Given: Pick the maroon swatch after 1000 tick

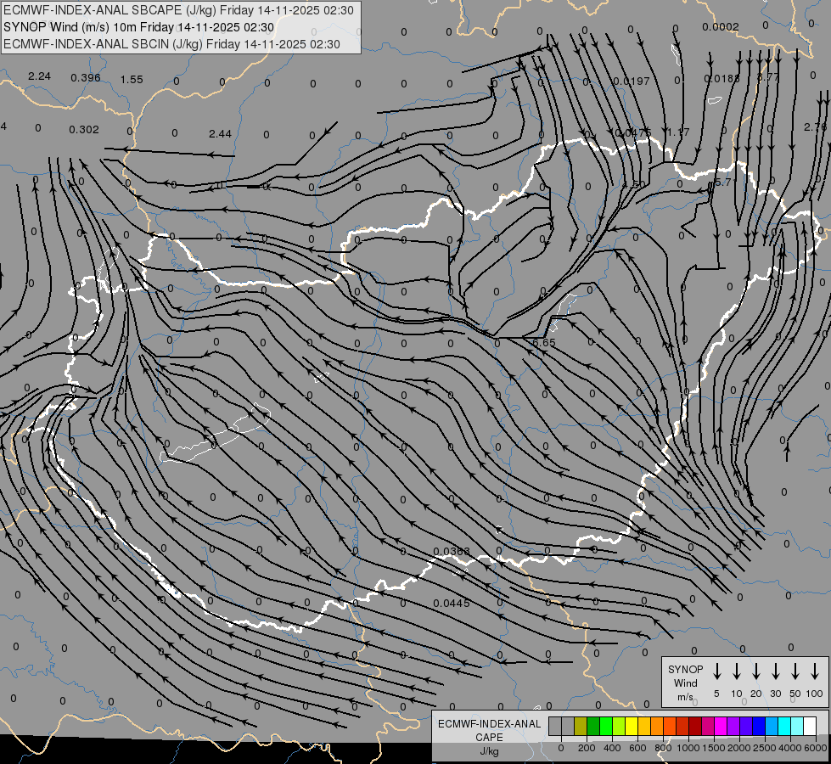Looking at the screenshot, I should [695, 726].
